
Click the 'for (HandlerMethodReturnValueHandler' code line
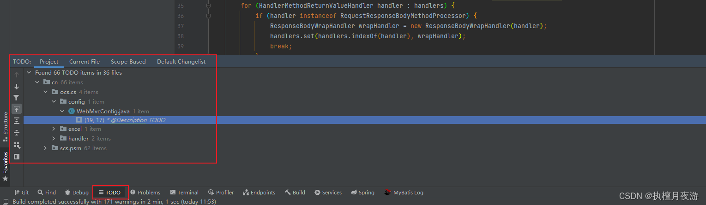(348, 6)
